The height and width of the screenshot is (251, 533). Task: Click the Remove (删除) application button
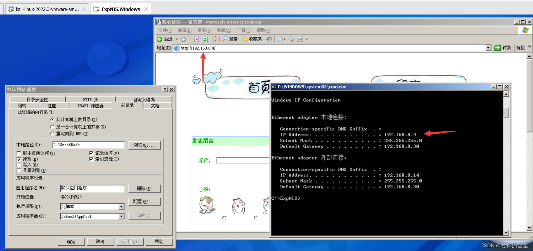[x=144, y=189]
